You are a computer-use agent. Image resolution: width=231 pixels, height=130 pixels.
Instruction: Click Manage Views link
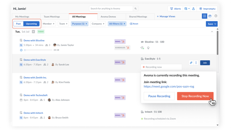pyautogui.click(x=166, y=16)
